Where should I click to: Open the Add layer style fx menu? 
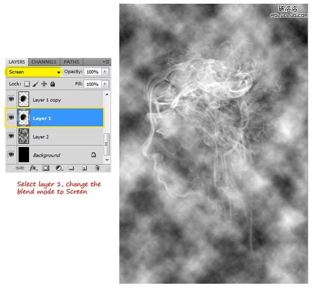point(33,168)
